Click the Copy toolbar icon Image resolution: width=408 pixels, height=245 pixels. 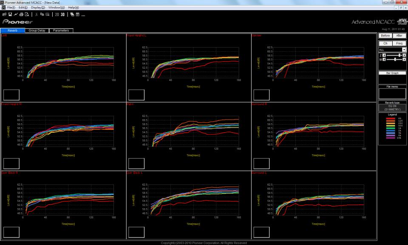click(42, 14)
